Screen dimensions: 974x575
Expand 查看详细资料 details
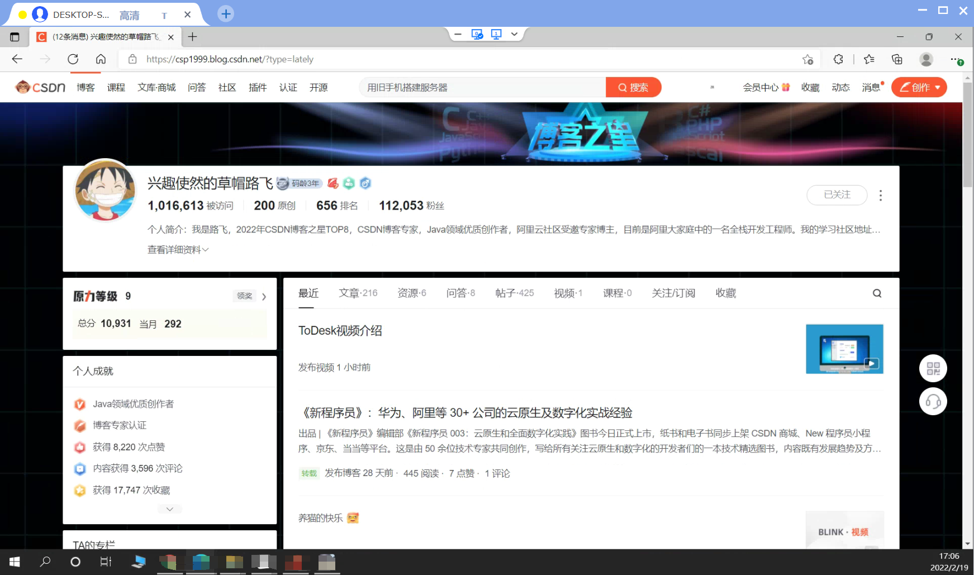pyautogui.click(x=178, y=250)
